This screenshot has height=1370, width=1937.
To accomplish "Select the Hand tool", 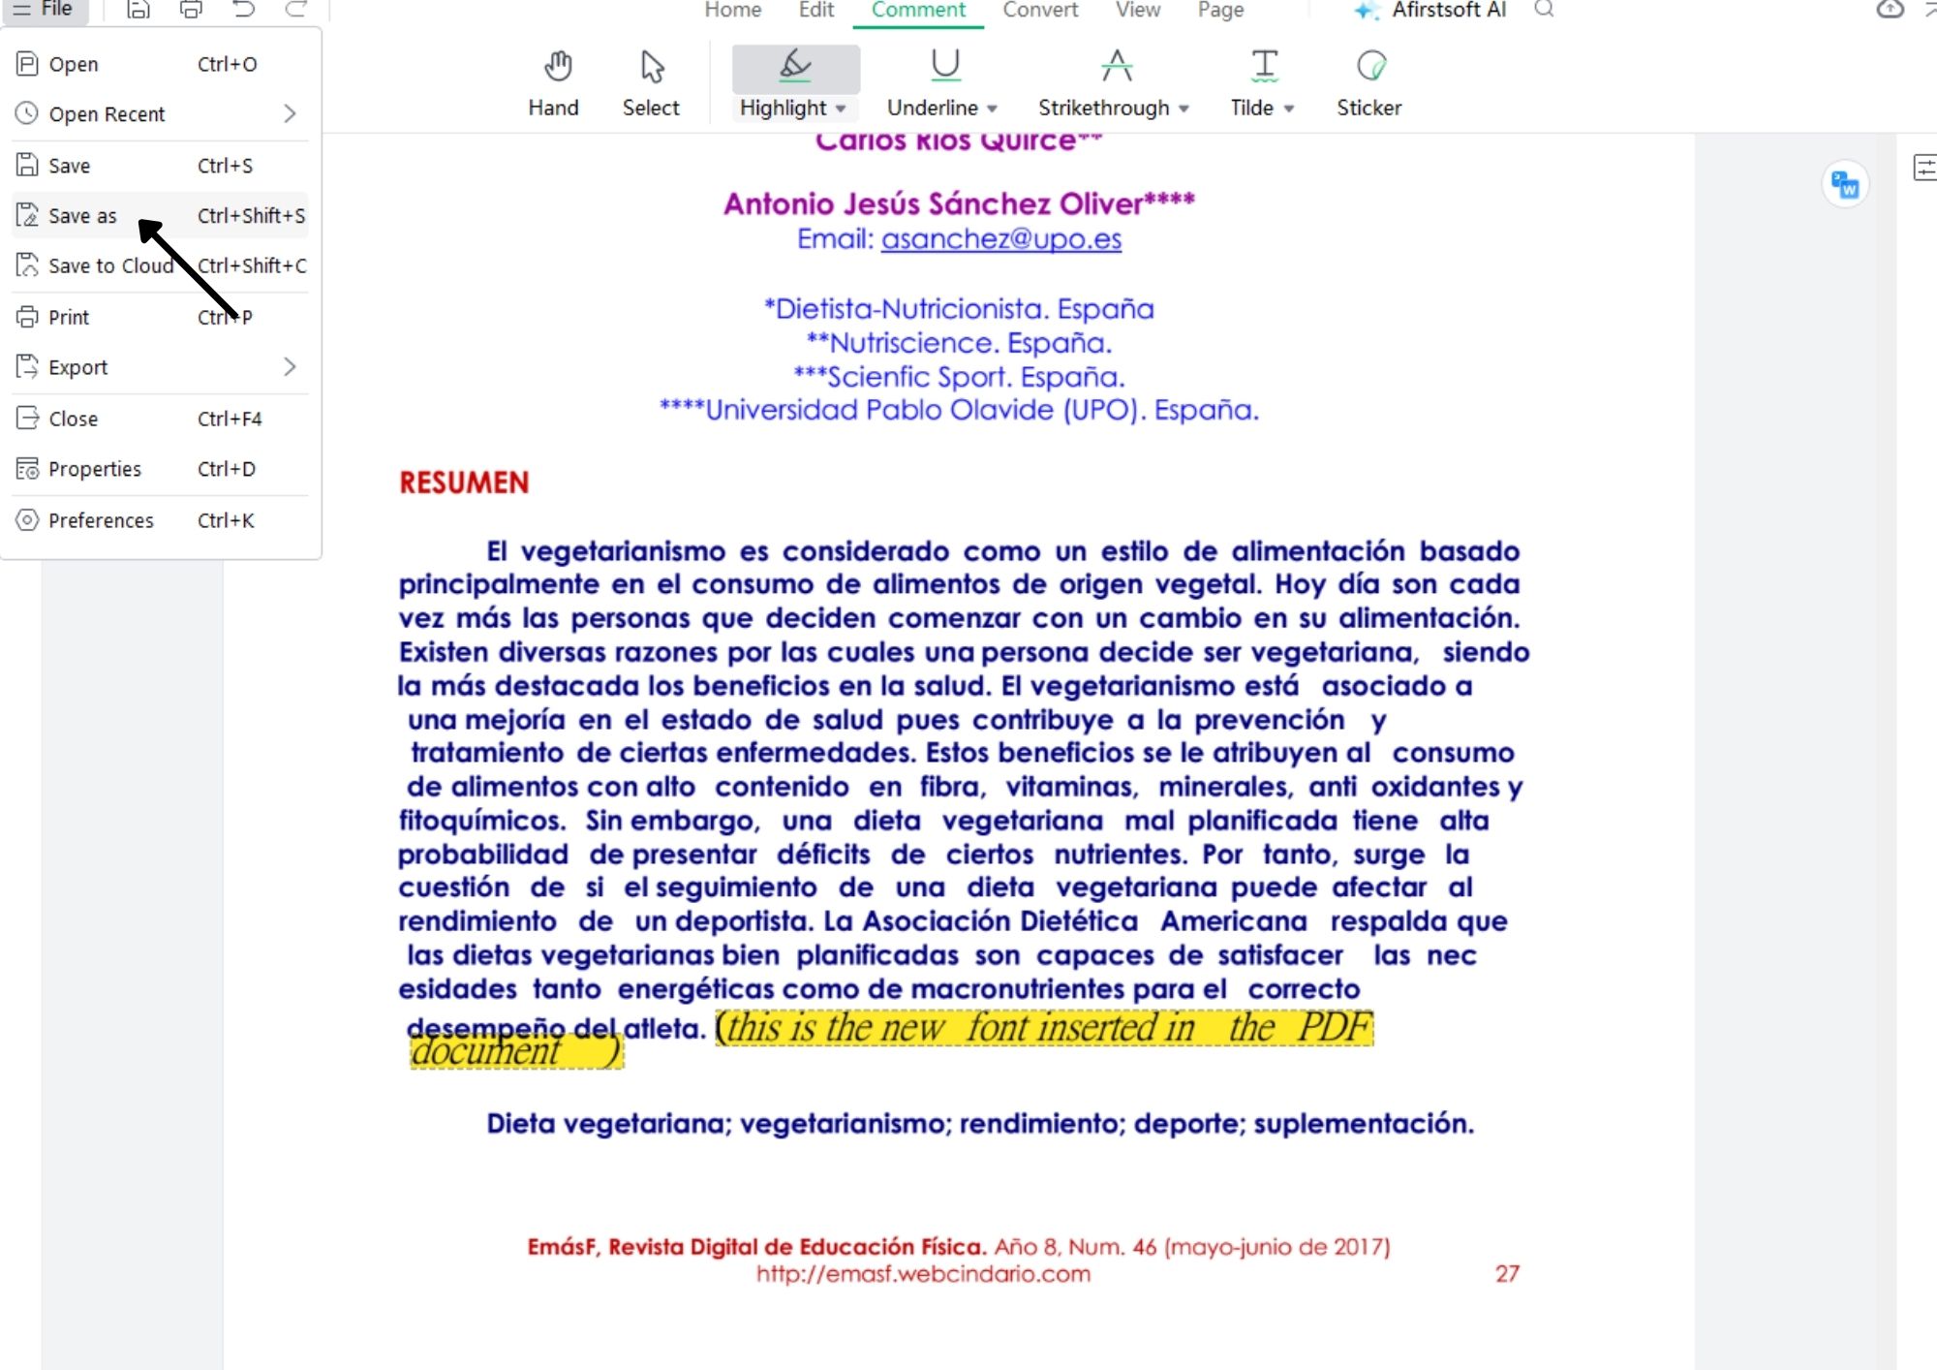I will coord(554,81).
